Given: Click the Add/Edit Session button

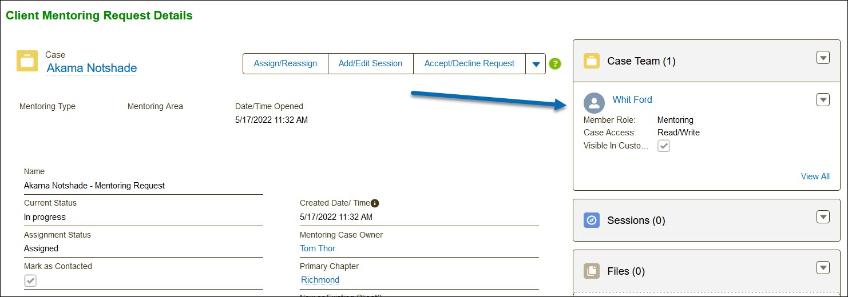Looking at the screenshot, I should 370,64.
